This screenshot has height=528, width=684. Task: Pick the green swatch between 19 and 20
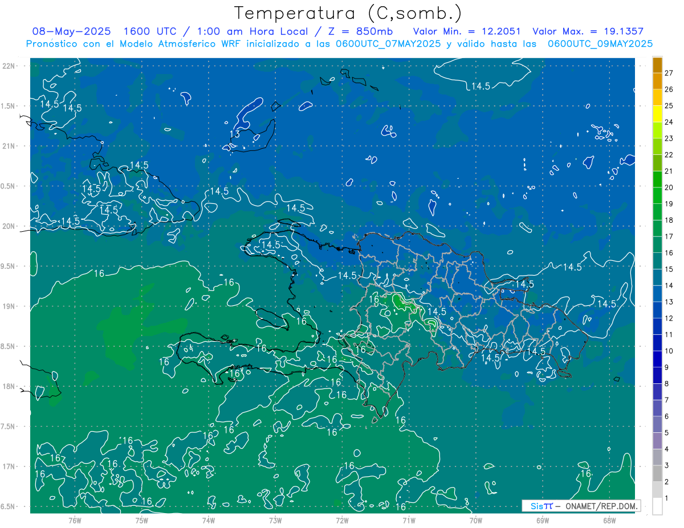[657, 195]
